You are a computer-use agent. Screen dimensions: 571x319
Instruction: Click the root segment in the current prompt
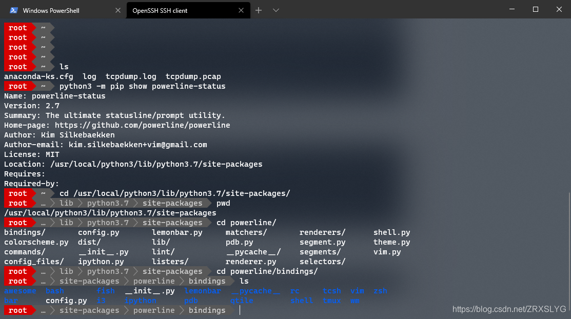pyautogui.click(x=17, y=310)
